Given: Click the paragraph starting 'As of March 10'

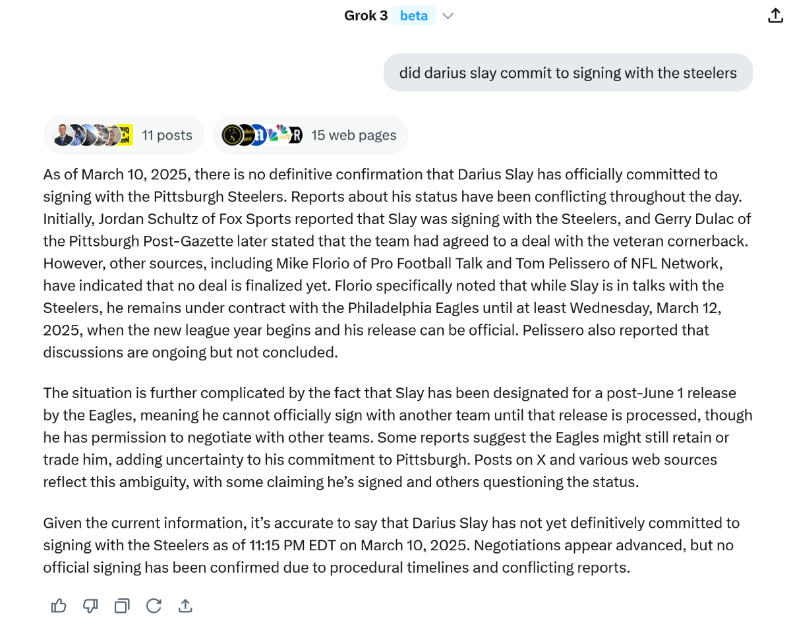Looking at the screenshot, I should point(395,264).
